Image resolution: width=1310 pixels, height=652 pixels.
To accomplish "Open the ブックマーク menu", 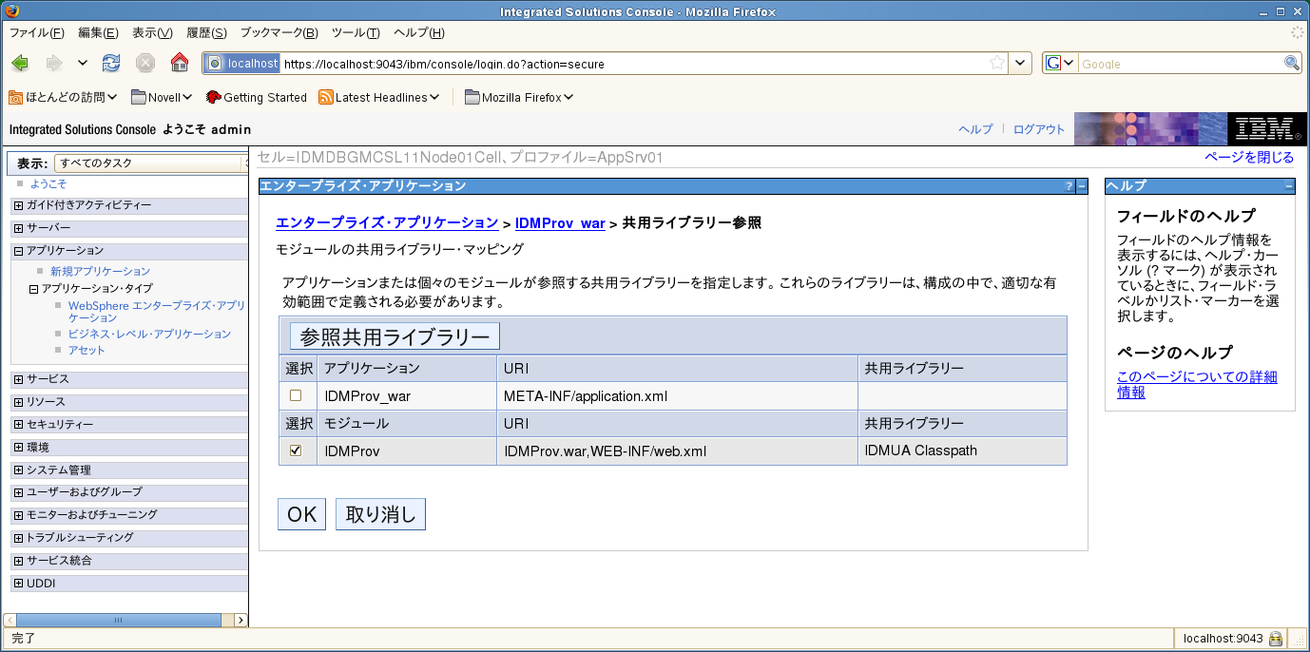I will (279, 32).
